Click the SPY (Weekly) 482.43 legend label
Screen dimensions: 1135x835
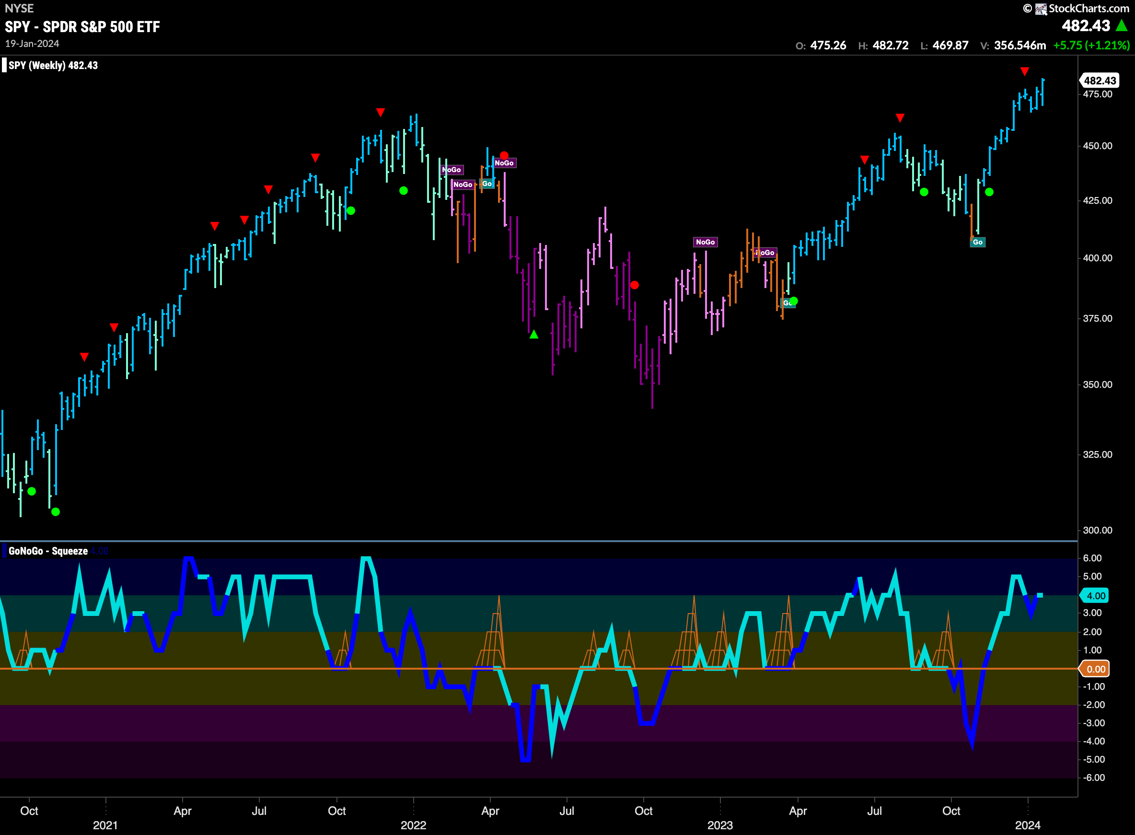pos(53,65)
